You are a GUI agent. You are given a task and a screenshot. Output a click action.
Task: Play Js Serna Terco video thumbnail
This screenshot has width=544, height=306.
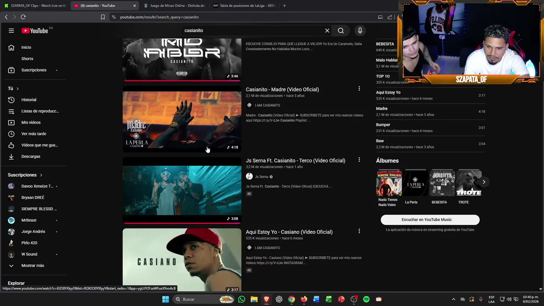point(182,190)
